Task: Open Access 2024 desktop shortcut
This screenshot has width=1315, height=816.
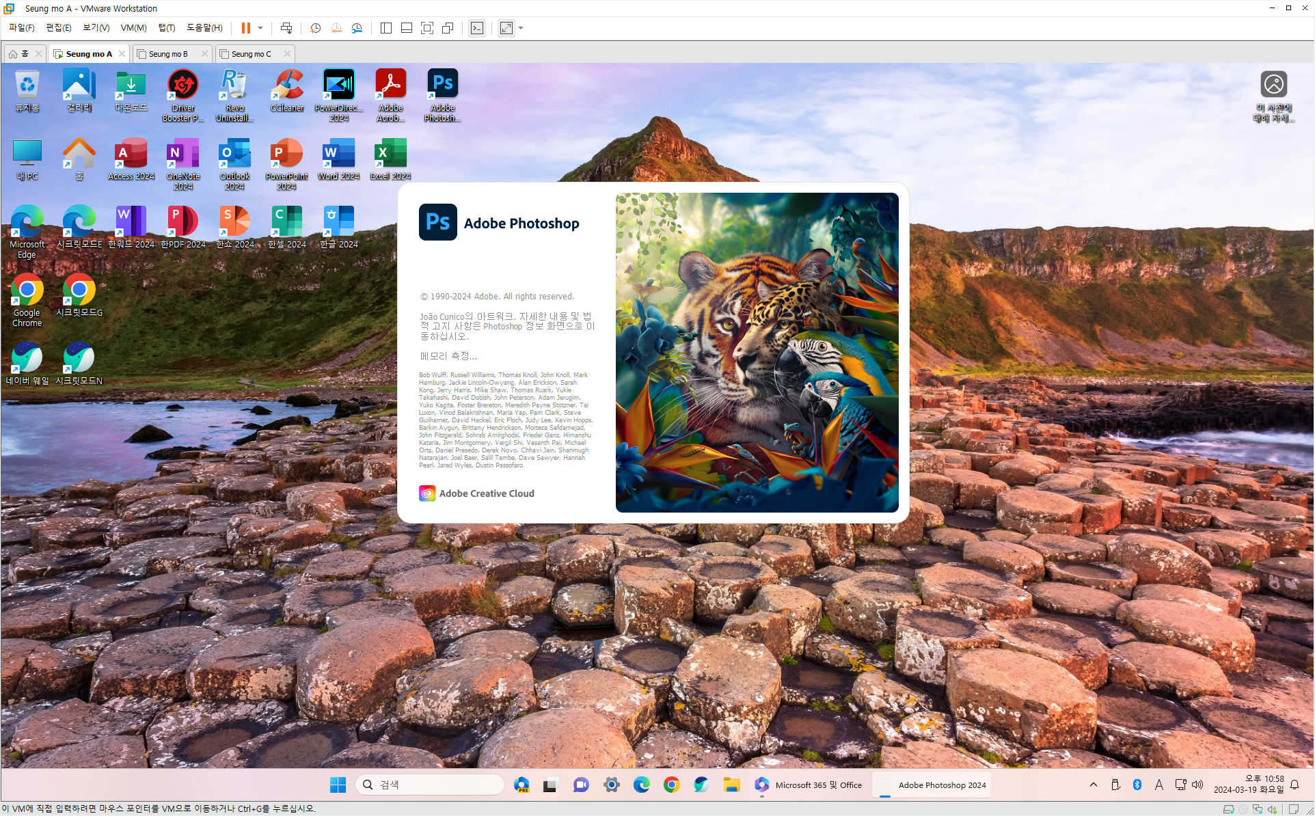Action: click(131, 159)
